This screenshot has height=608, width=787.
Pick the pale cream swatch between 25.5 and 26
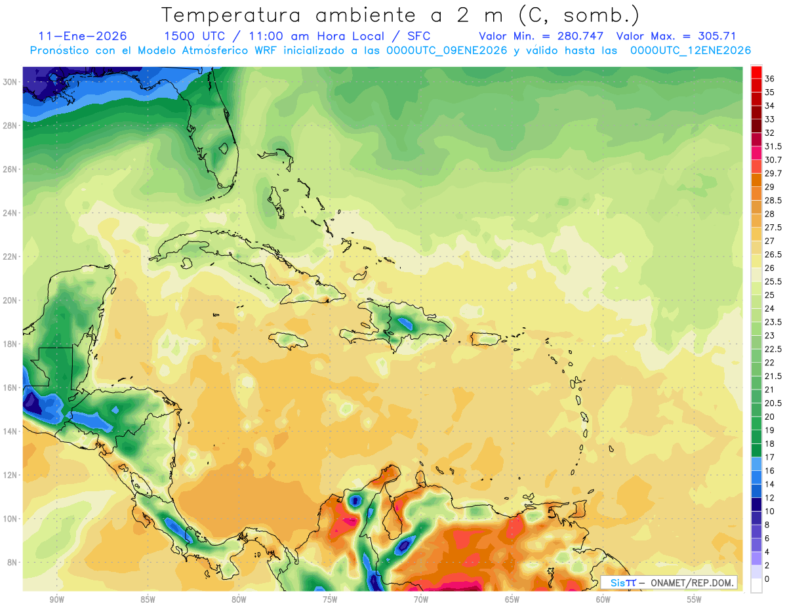coord(756,275)
